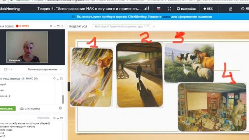Enter fullscreen with expand arrows icon
This screenshot has height=140, width=249.
point(169,9)
